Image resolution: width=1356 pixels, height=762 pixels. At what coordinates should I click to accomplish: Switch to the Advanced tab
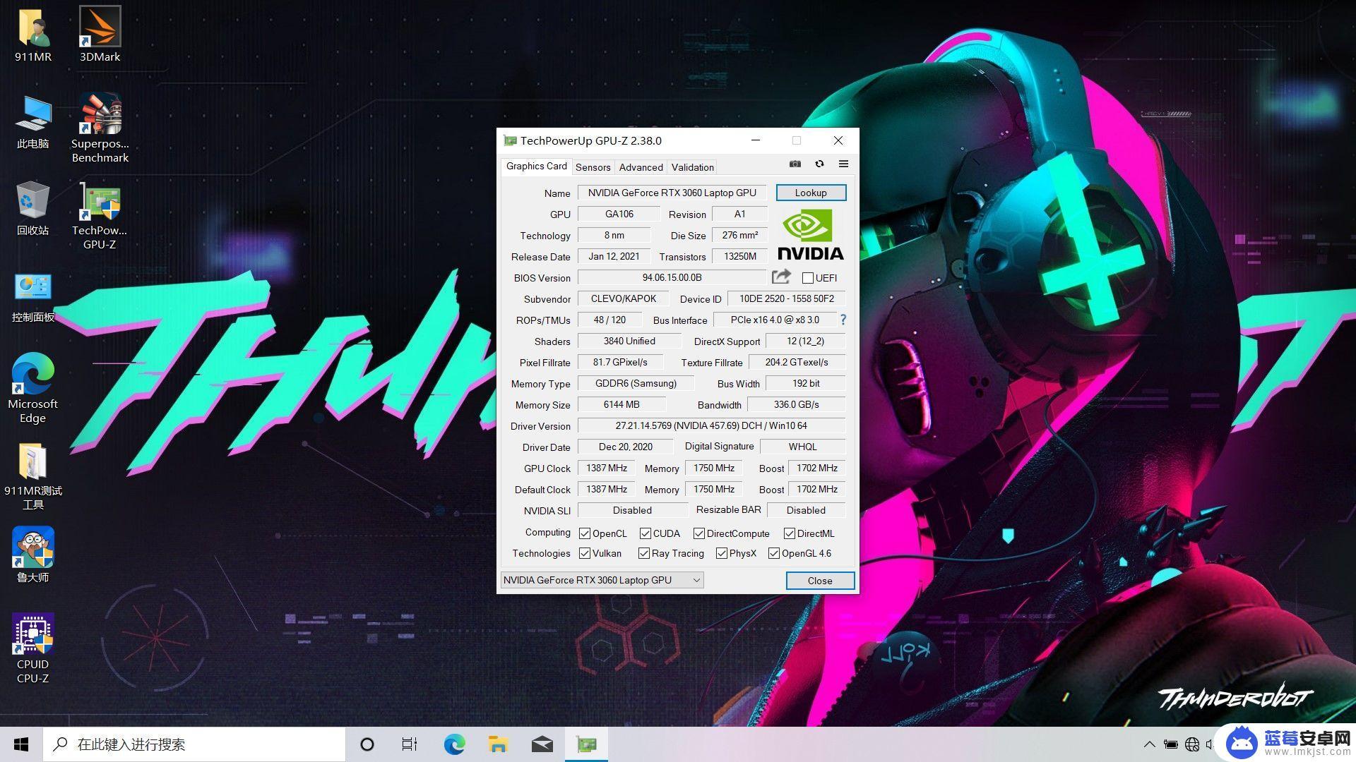(x=641, y=167)
